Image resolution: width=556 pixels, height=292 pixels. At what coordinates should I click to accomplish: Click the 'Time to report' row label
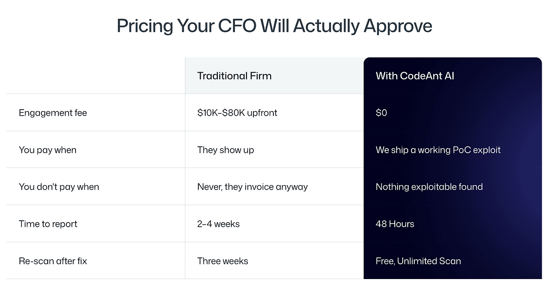48,224
